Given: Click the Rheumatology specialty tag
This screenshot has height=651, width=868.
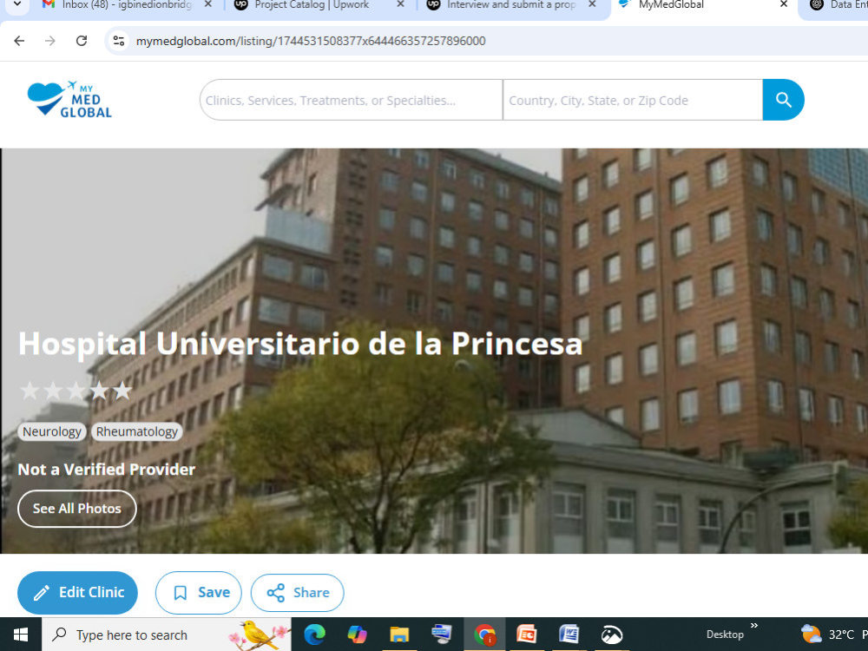Looking at the screenshot, I should coord(137,431).
